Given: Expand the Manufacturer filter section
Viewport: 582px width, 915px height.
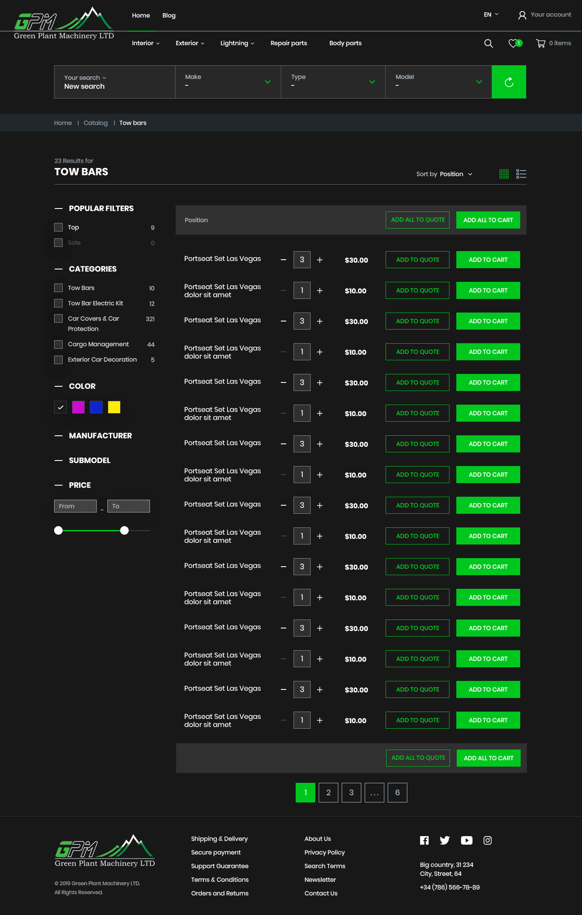Looking at the screenshot, I should tap(58, 436).
